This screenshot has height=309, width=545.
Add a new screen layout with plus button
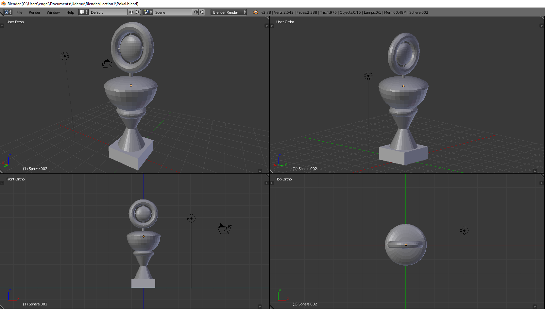pos(131,12)
